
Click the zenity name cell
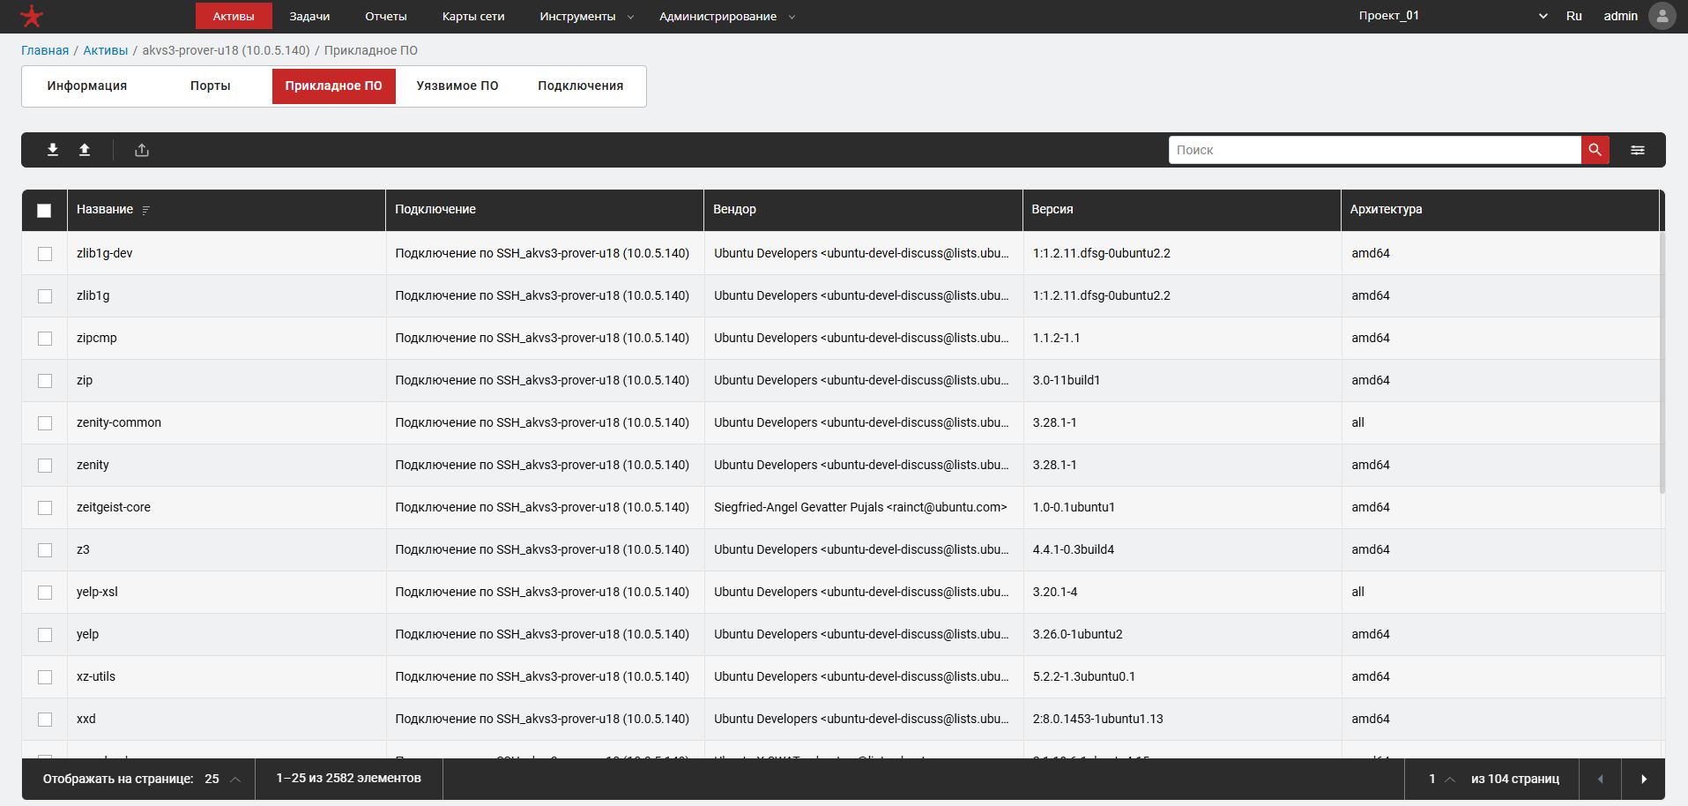point(227,466)
